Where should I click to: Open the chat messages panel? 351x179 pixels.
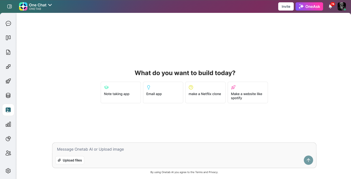(8, 23)
